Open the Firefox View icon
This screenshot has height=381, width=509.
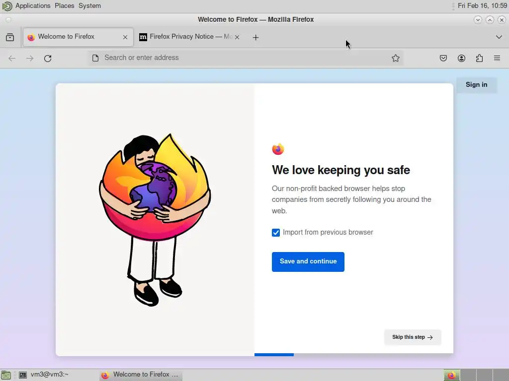coord(10,37)
